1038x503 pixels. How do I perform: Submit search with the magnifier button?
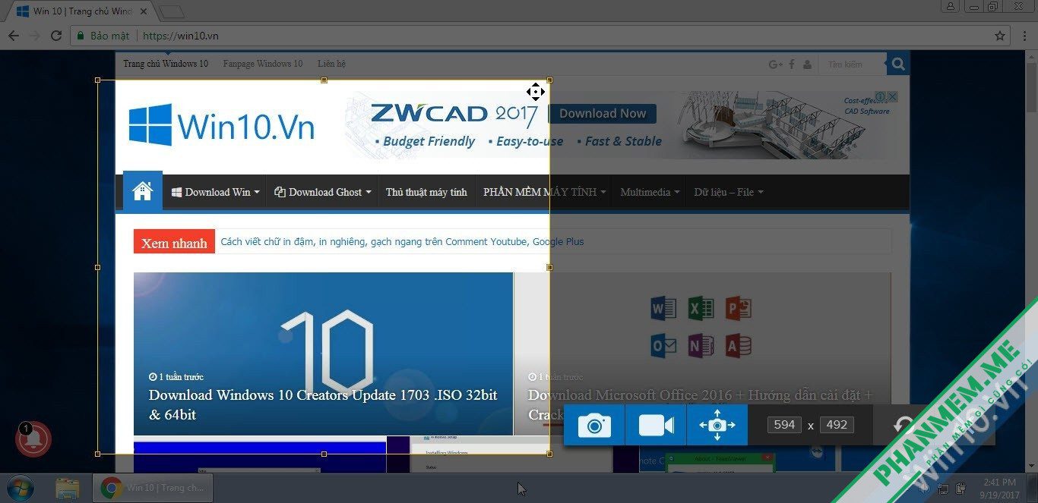coord(897,64)
